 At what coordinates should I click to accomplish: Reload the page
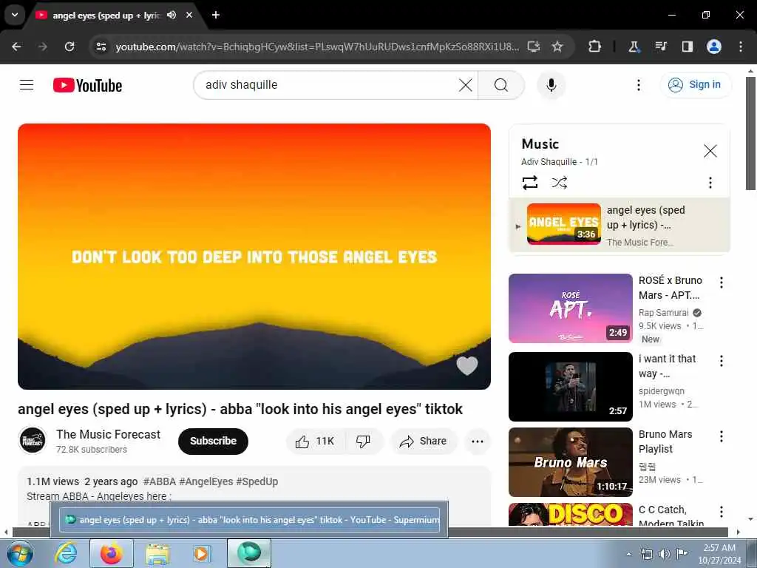(69, 47)
